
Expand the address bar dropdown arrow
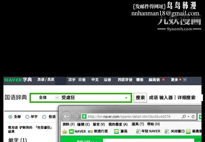click(x=188, y=116)
